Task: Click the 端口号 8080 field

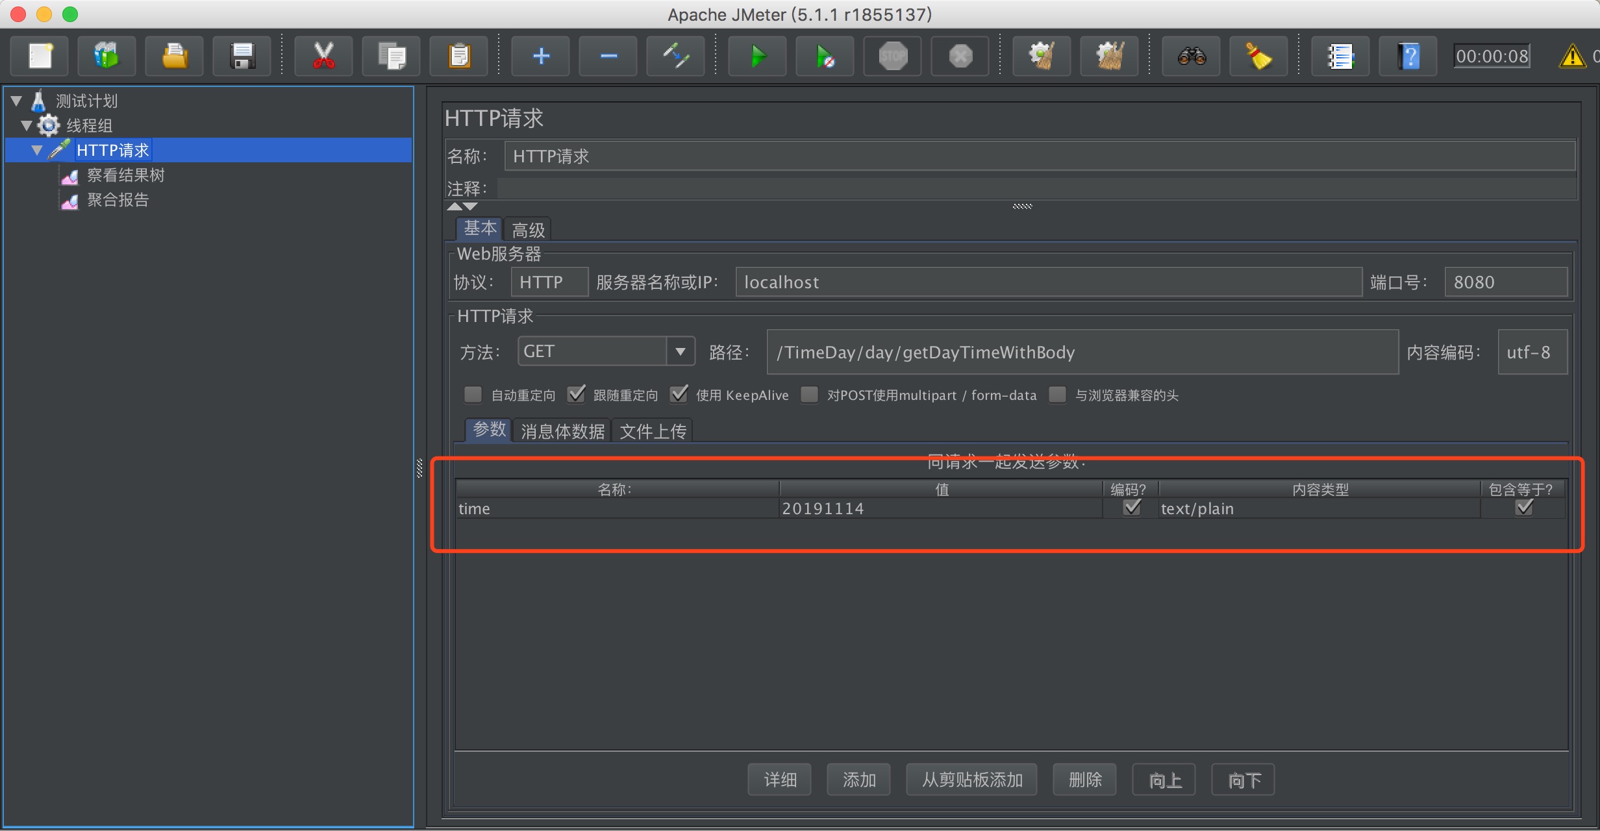Action: tap(1506, 282)
